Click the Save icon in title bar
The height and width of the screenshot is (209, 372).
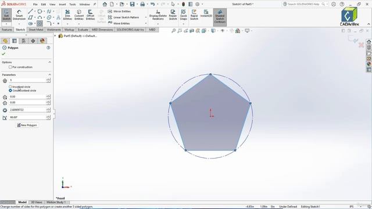pos(132,4)
